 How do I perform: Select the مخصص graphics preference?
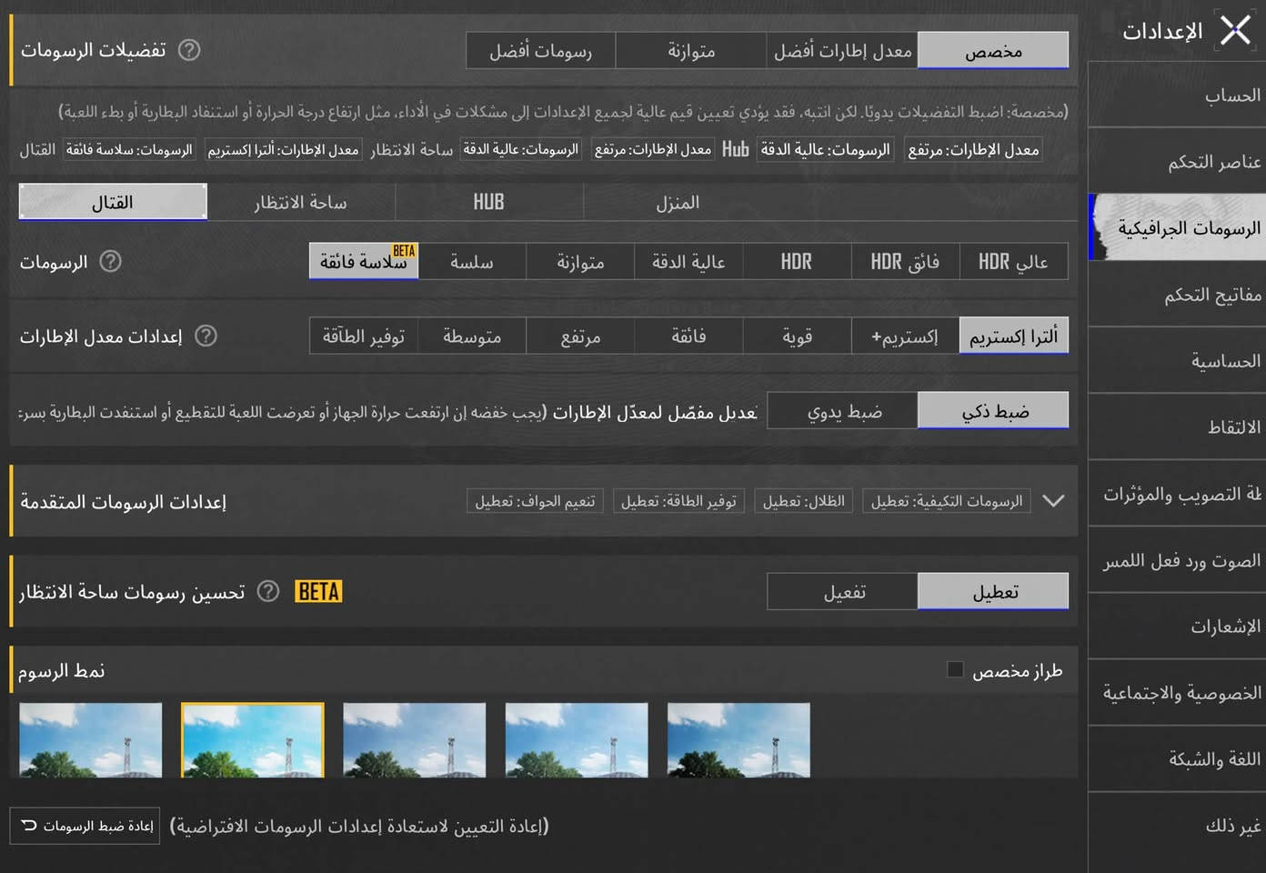point(993,51)
